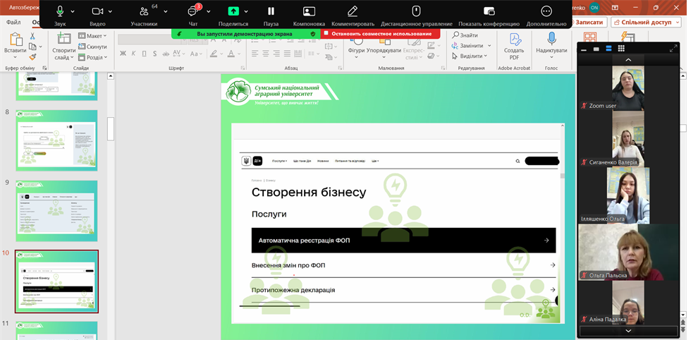Mute the microphone in Zoom toolbar
This screenshot has width=698, height=340.
pos(59,11)
